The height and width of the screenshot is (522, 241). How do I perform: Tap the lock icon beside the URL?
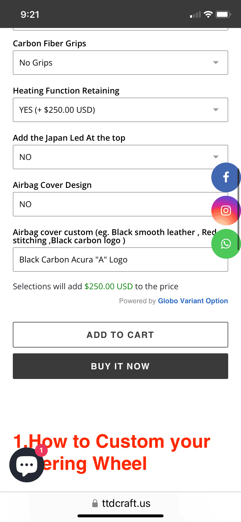click(x=95, y=503)
